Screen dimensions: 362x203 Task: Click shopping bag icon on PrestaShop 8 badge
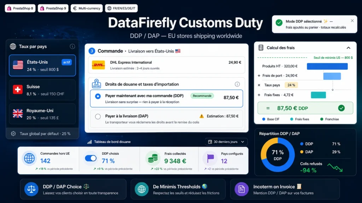point(9,8)
